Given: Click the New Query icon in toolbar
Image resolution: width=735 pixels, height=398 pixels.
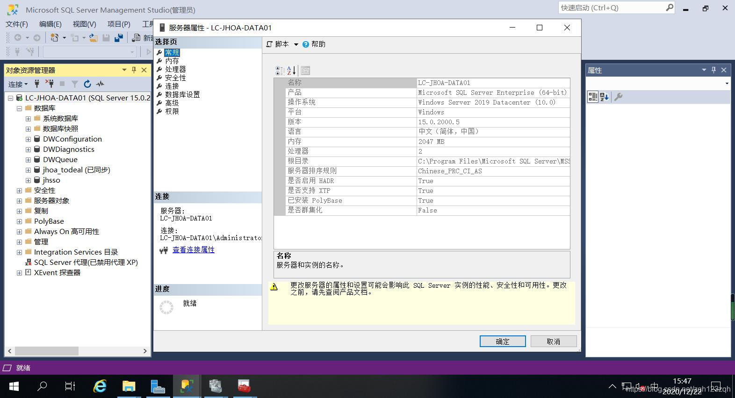Looking at the screenshot, I should [137, 38].
